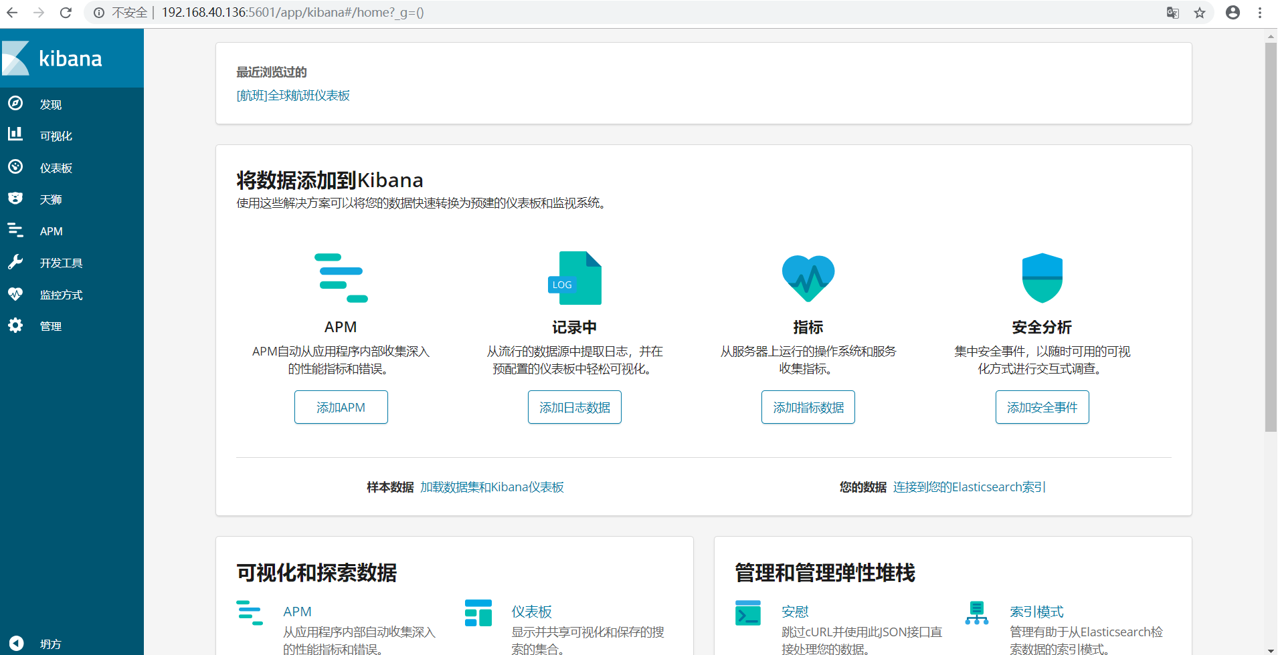The width and height of the screenshot is (1278, 655).
Task: Open 加载数据集和Kibana仪表板 link
Action: (x=492, y=487)
